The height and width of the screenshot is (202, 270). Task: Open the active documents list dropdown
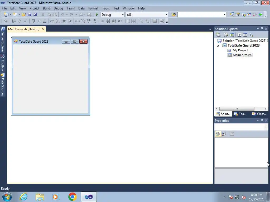coord(210,29)
